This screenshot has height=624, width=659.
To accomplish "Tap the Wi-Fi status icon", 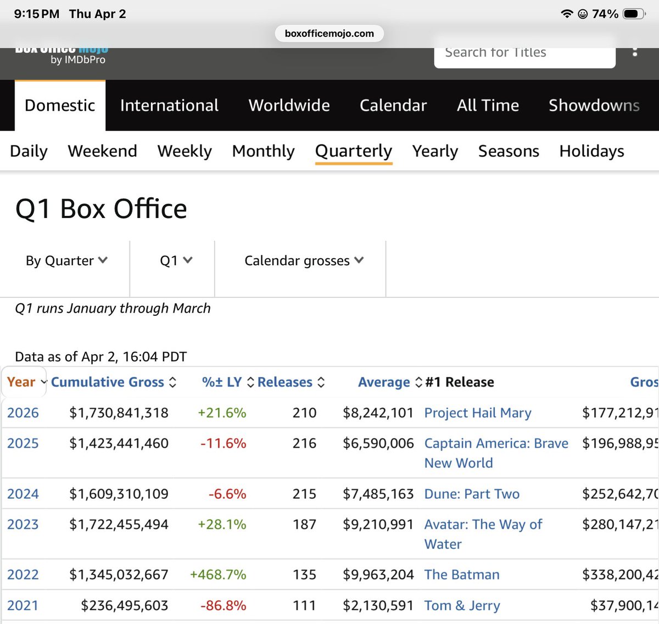I will coord(567,14).
